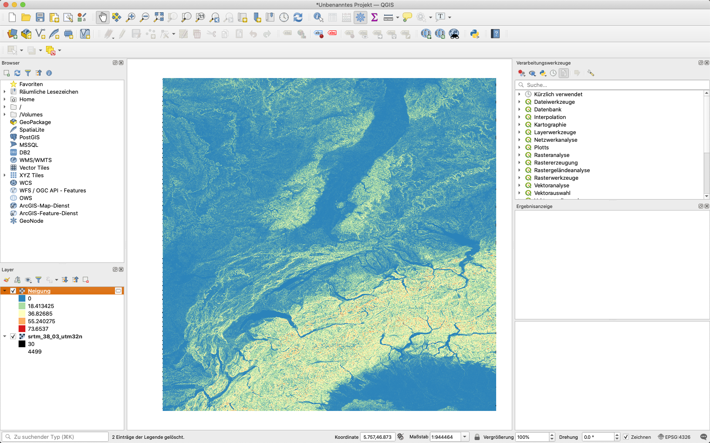This screenshot has height=443, width=710.
Task: Open the Python console icon
Action: click(x=475, y=34)
